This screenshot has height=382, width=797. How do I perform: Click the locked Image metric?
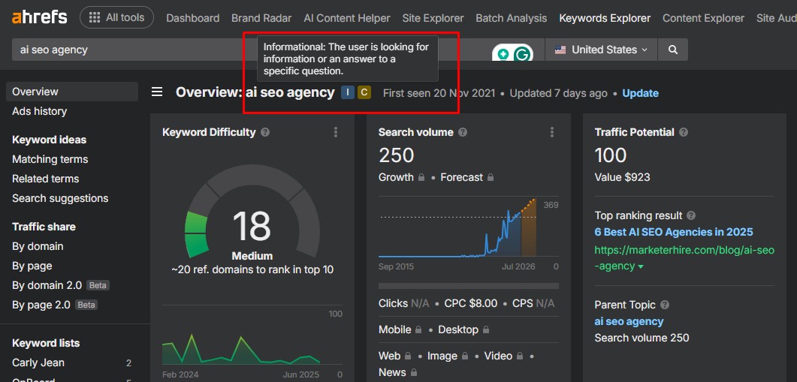(447, 356)
